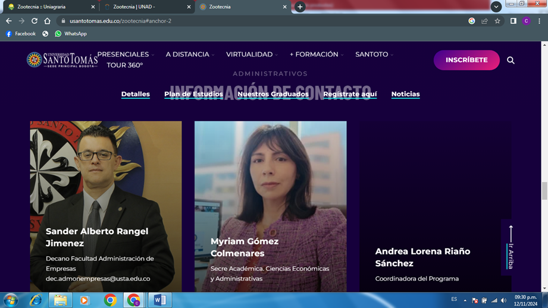Expand the VIRTUALIDAD dropdown menu
This screenshot has height=308, width=548.
coord(252,54)
